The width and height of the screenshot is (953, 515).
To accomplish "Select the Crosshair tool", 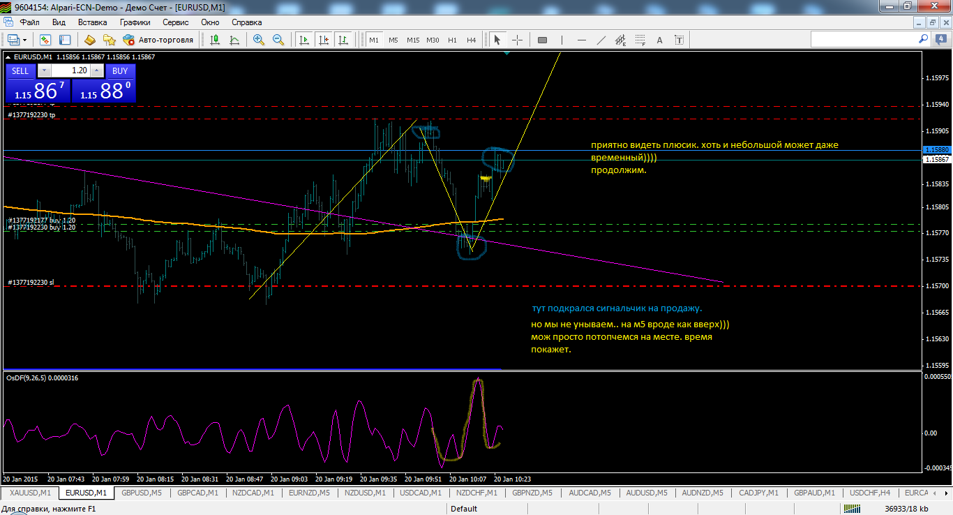I will [517, 40].
